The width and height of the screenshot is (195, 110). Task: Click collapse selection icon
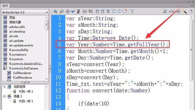tap(103, 12)
